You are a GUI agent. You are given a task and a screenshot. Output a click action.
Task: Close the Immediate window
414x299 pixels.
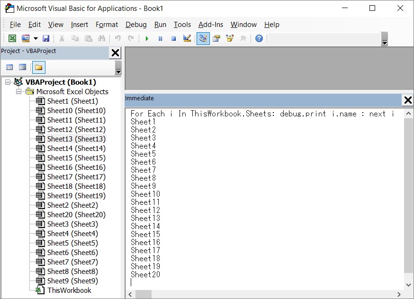(408, 100)
